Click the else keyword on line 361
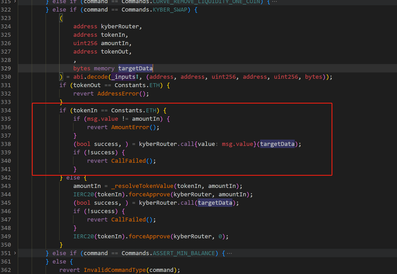Screen dimensions: 397x274 59,262
